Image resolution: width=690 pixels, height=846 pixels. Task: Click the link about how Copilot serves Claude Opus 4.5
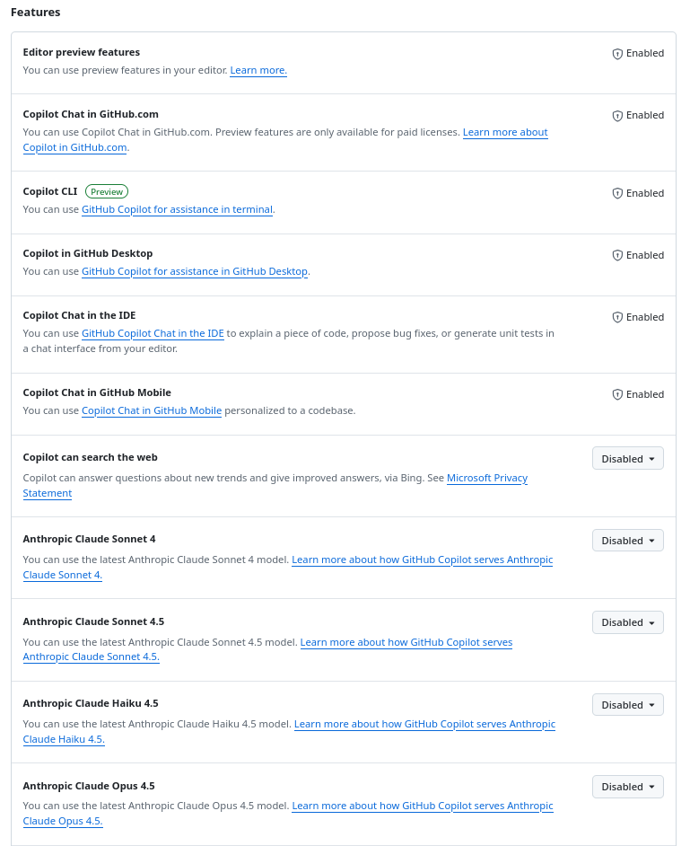[422, 806]
